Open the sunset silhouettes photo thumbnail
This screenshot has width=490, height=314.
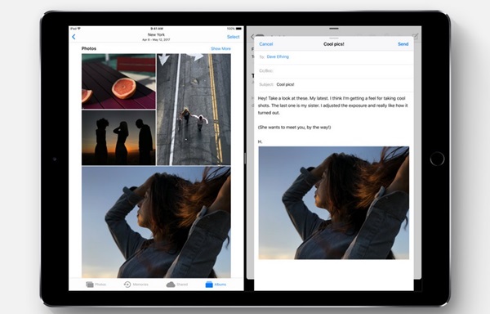pyautogui.click(x=118, y=137)
